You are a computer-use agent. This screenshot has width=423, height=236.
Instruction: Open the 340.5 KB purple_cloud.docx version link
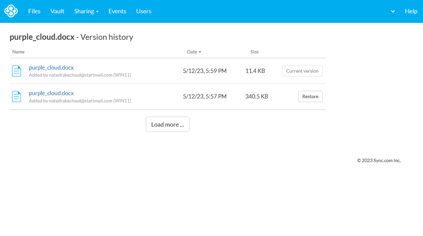[51, 93]
